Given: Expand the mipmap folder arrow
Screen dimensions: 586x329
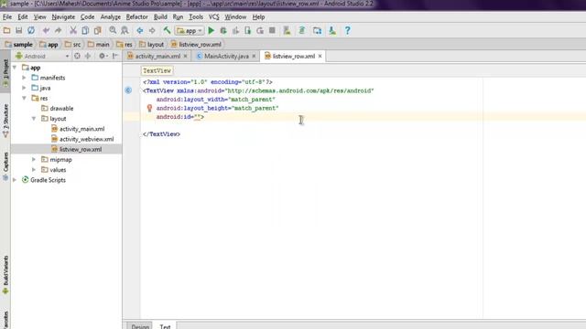Looking at the screenshot, I should (34, 159).
